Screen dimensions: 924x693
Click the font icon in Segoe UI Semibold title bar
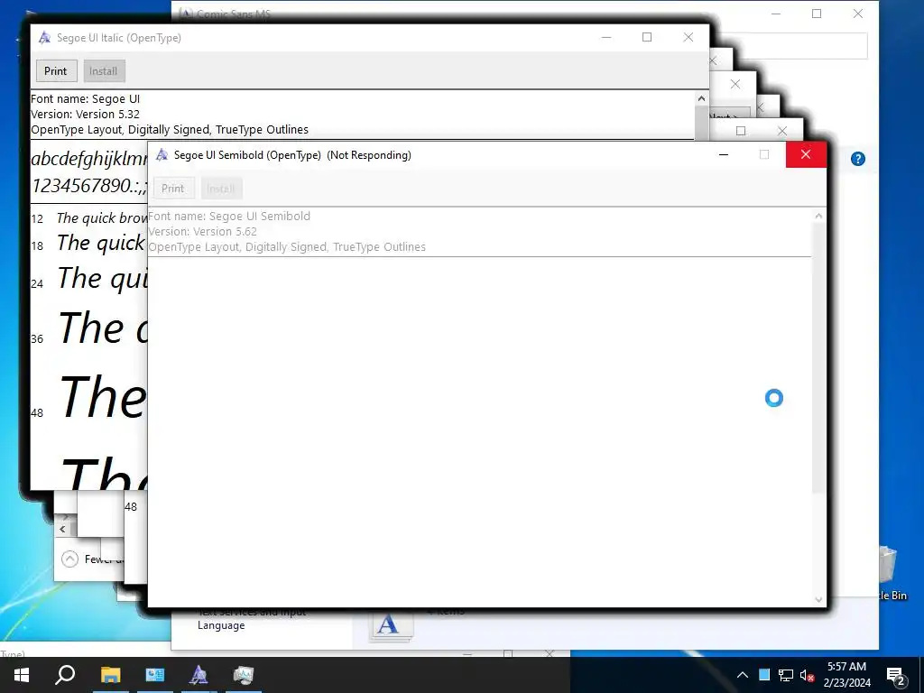point(162,155)
